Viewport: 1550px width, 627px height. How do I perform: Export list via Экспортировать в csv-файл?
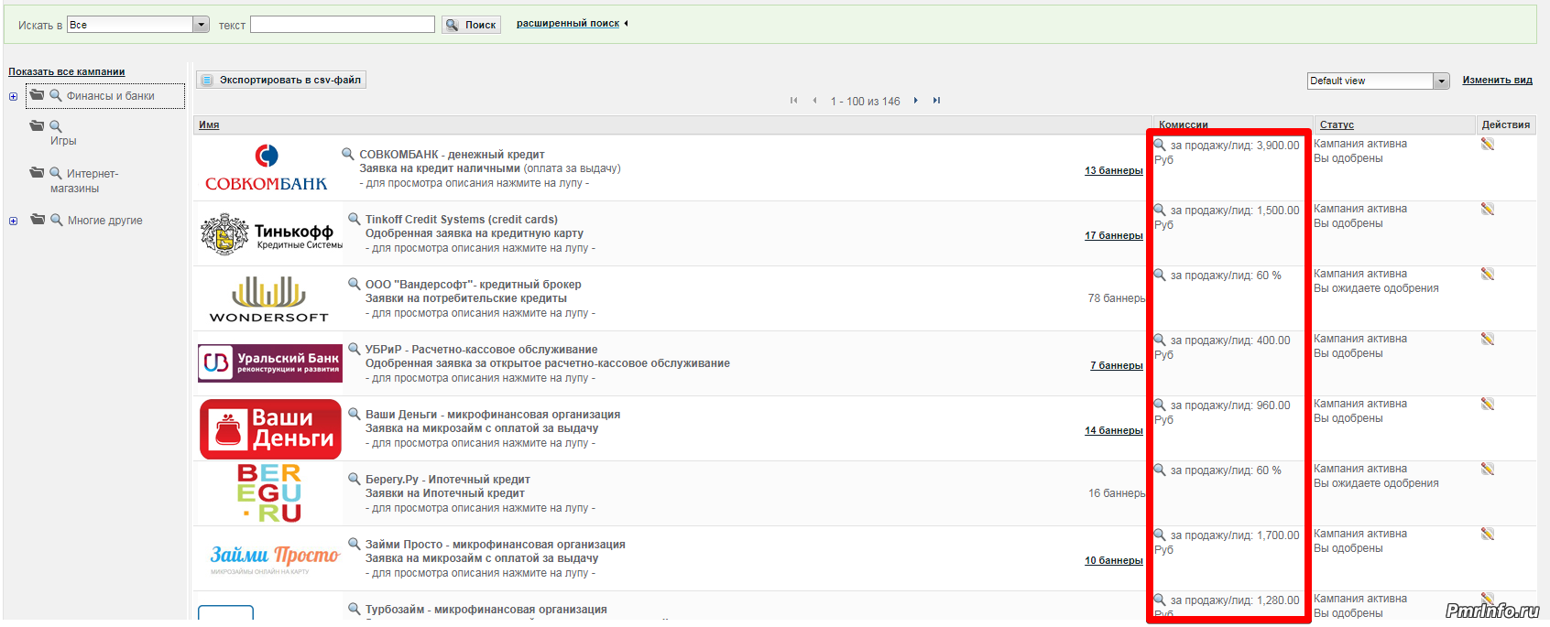click(281, 80)
